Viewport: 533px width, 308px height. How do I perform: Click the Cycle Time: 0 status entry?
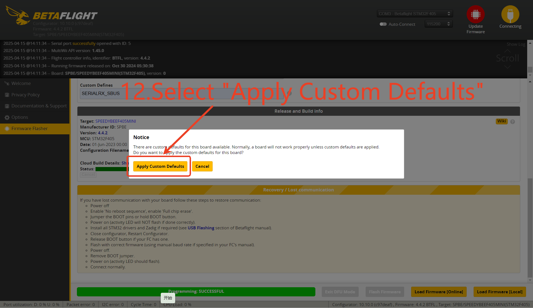point(144,305)
